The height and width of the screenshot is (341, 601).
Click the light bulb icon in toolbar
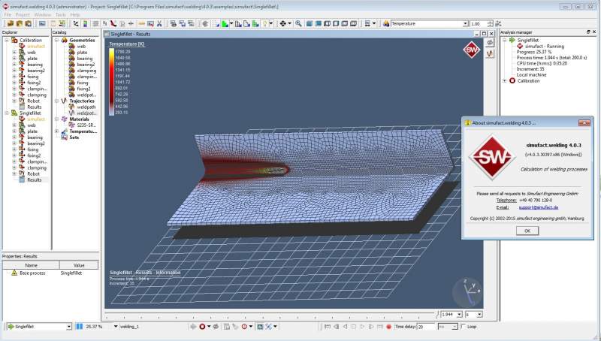[265, 24]
